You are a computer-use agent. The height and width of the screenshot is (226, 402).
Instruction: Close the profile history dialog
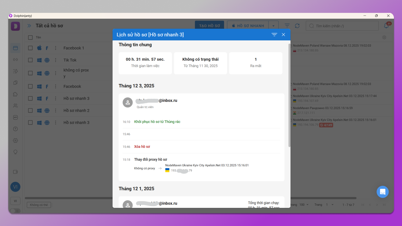click(283, 35)
